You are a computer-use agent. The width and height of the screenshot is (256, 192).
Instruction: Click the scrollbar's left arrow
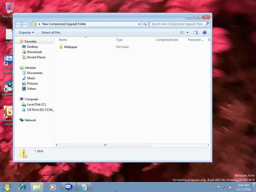point(57,145)
